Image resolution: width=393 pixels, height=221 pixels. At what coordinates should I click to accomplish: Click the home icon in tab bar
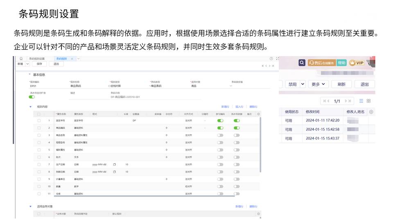21,59
